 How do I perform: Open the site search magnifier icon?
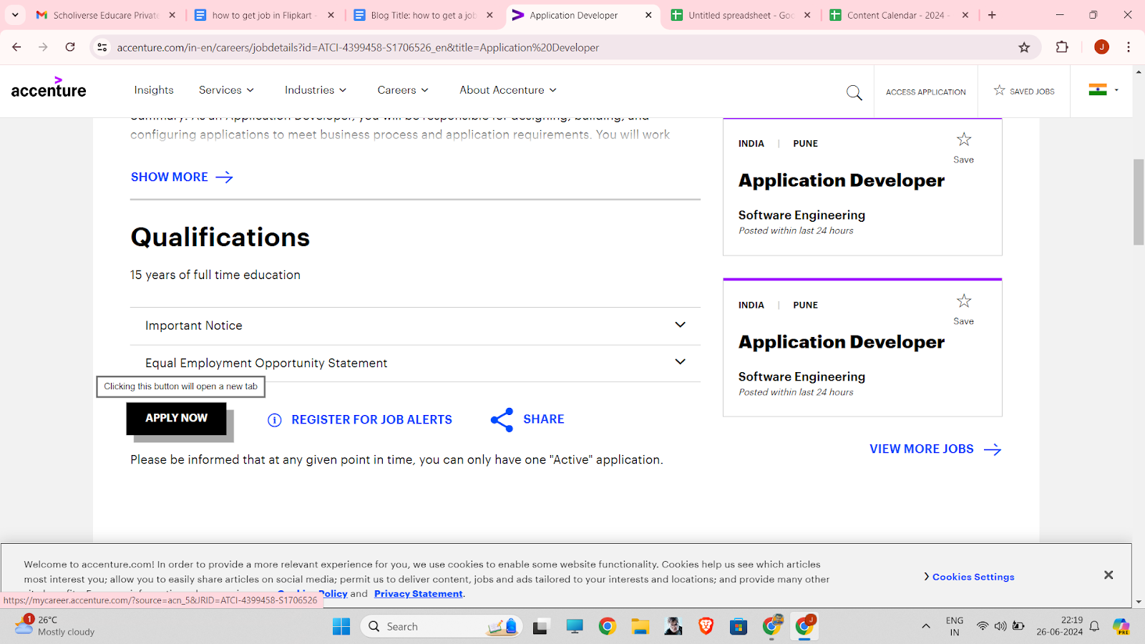point(854,92)
